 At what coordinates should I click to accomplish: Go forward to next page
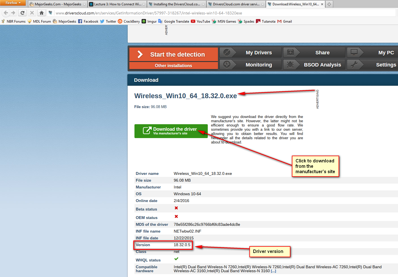coord(13,13)
